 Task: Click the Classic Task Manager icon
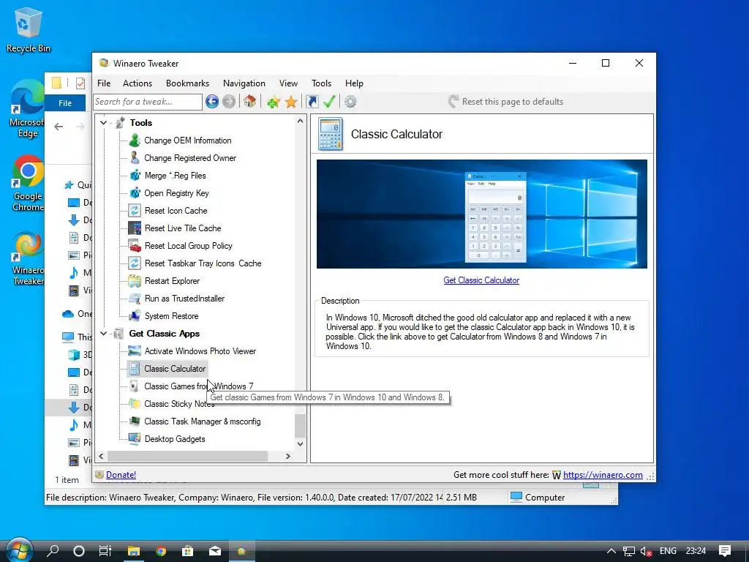tap(135, 421)
